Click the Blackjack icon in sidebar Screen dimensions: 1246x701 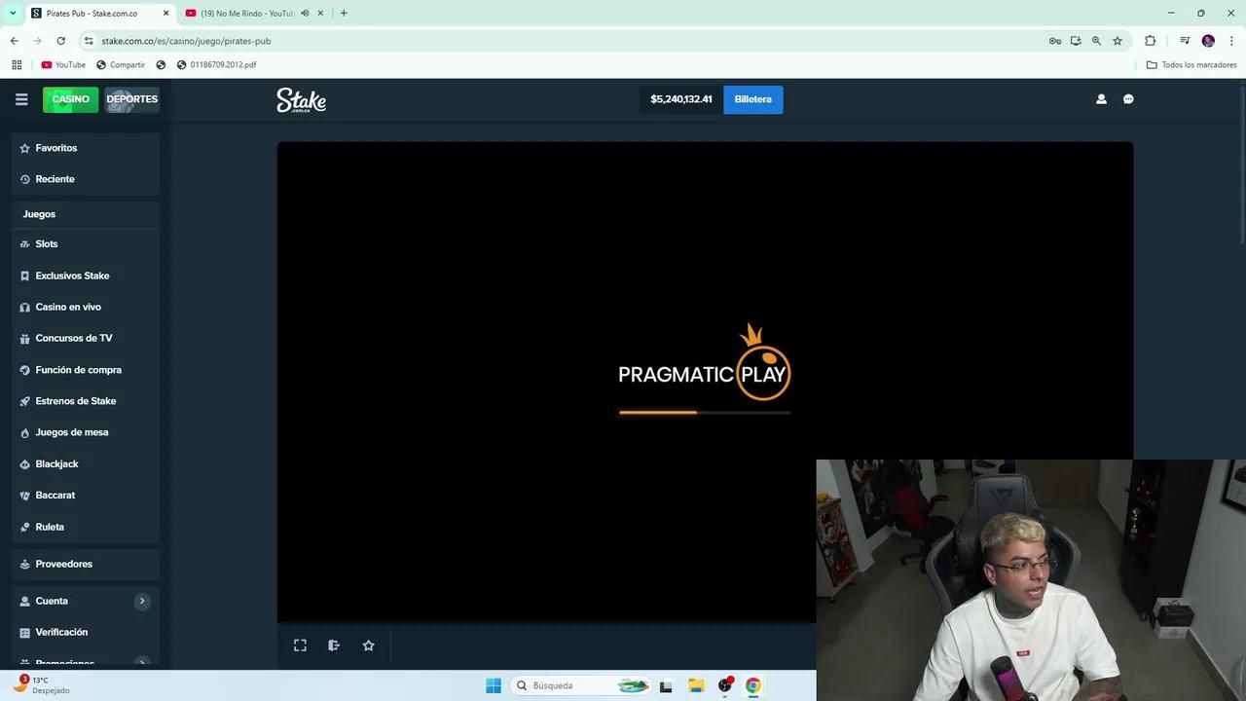pyautogui.click(x=25, y=464)
